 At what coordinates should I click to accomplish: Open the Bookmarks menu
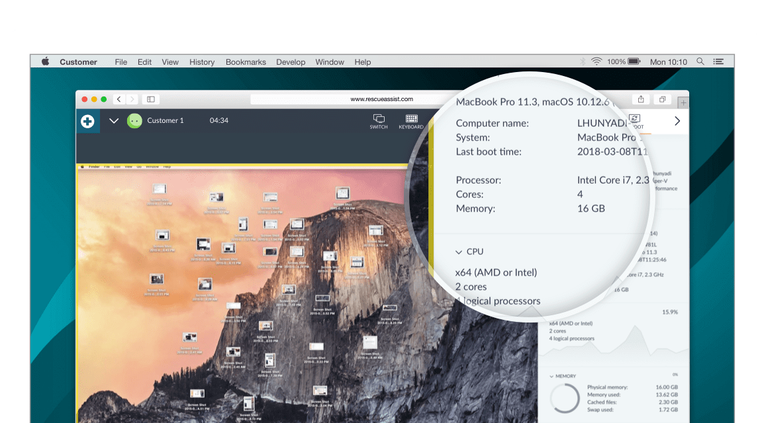[246, 62]
